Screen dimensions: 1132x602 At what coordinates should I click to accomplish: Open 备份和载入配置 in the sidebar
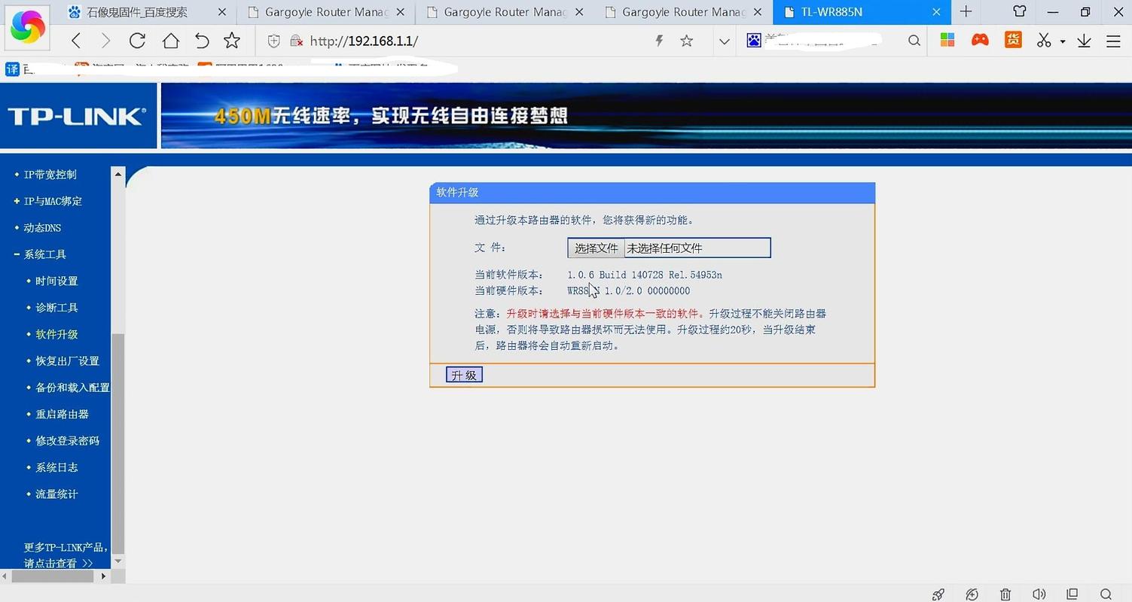tap(72, 388)
